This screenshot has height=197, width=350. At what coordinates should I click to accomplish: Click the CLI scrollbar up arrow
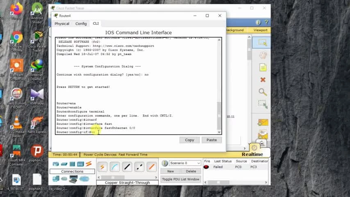pyautogui.click(x=219, y=40)
